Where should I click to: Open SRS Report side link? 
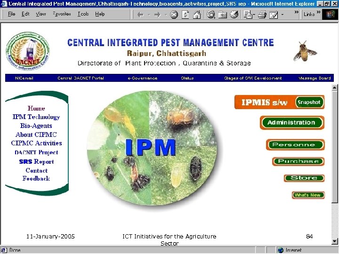click(x=36, y=161)
